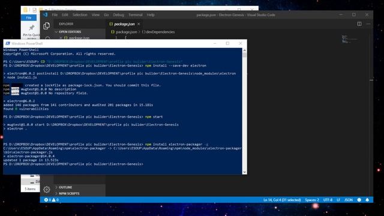Click LF end-of-line in the status bar
384x216 pixels.
[x=338, y=200]
